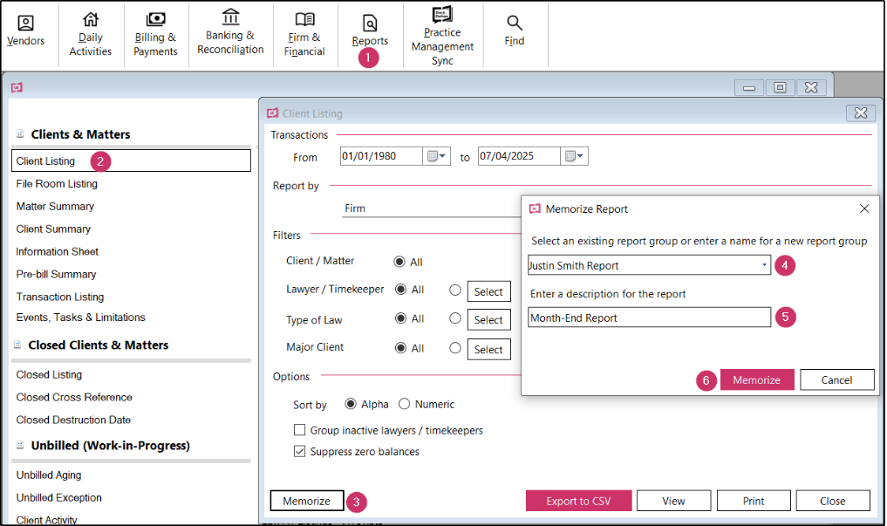This screenshot has width=887, height=526.
Task: Click the From date field
Action: point(381,156)
